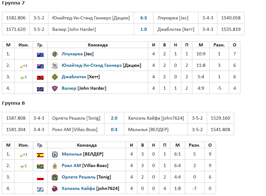Click the rating value 1529.160

(220, 118)
